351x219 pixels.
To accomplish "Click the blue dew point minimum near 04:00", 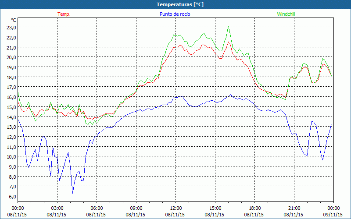I will click(72, 193).
